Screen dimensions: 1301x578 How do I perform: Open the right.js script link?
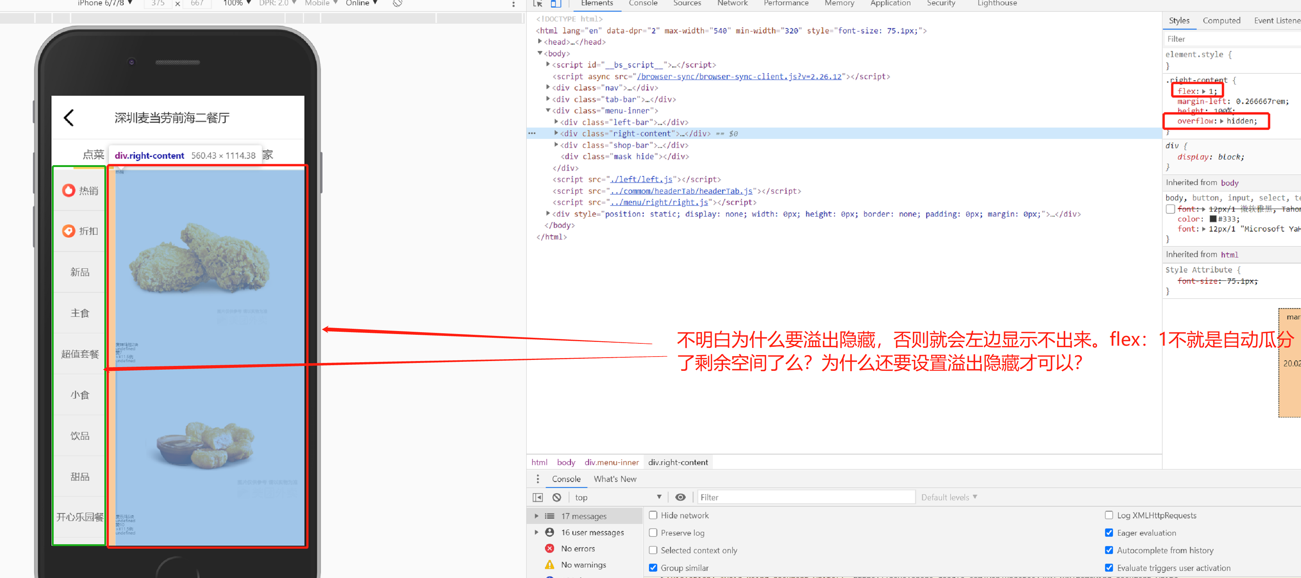pyautogui.click(x=659, y=202)
